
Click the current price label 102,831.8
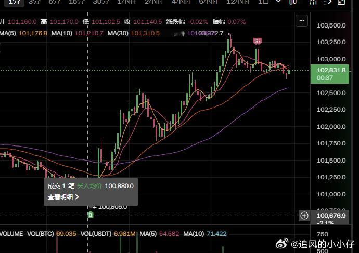(x=331, y=70)
